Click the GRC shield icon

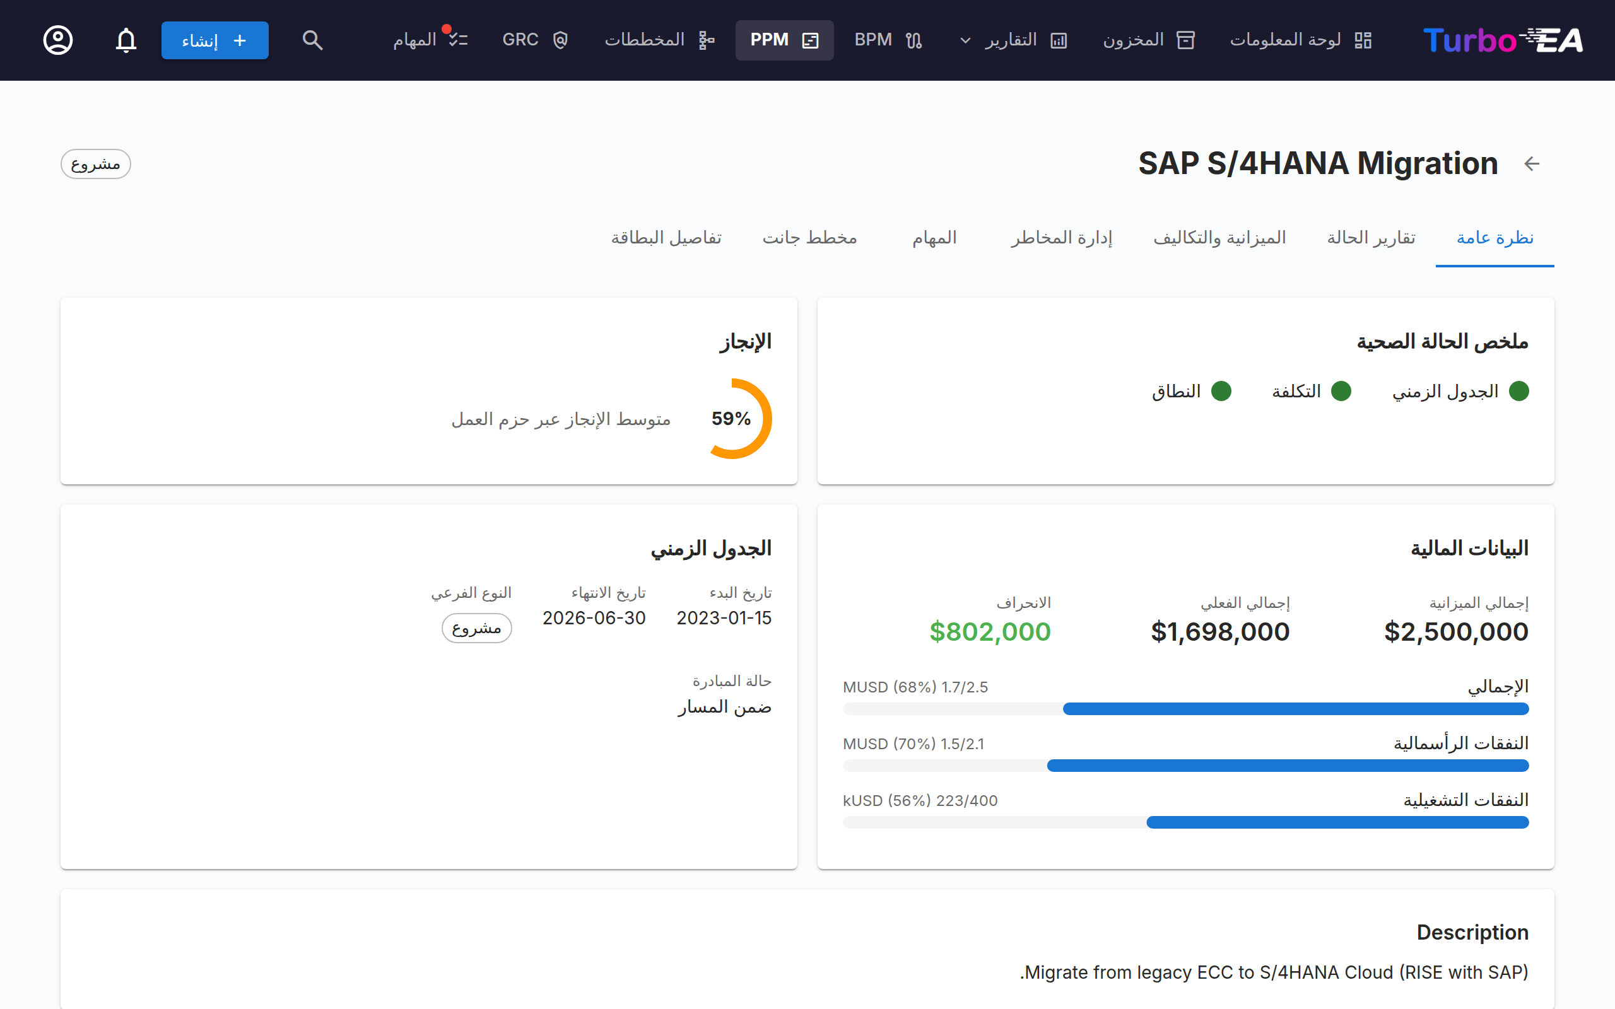tap(561, 40)
